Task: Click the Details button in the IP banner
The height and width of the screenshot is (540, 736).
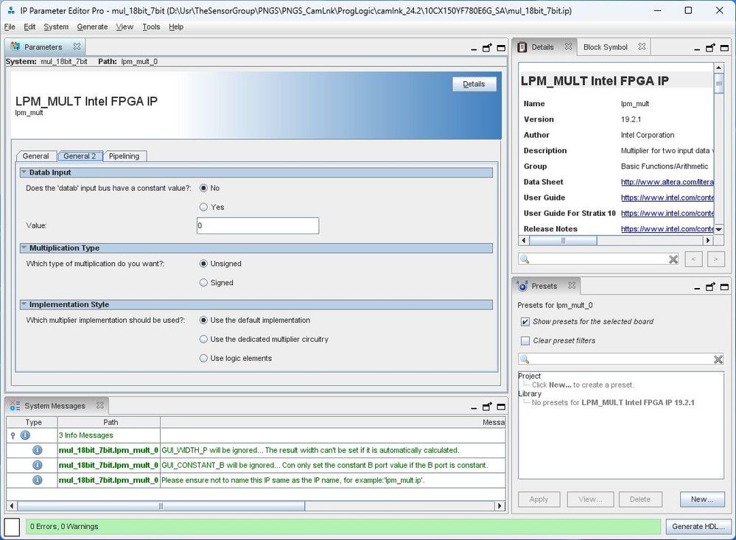Action: pos(474,84)
